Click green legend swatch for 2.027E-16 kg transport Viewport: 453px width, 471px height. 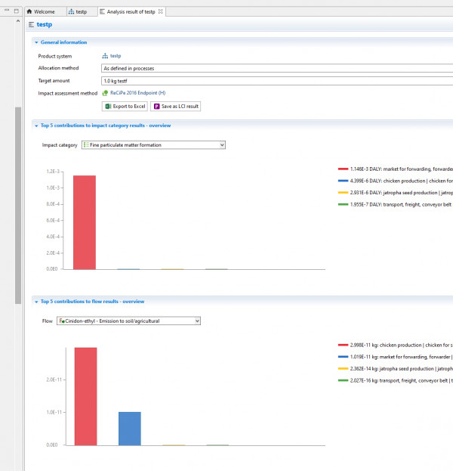point(343,380)
